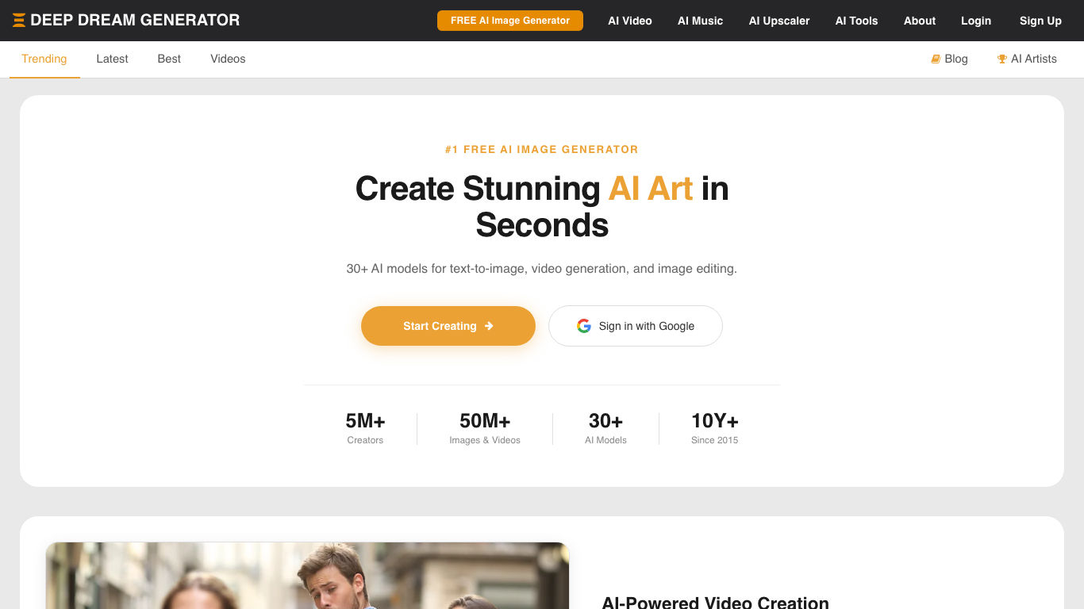The width and height of the screenshot is (1084, 609).
Task: Click the #1 FREE AI IMAGE GENERATOR tagline
Action: tap(542, 149)
